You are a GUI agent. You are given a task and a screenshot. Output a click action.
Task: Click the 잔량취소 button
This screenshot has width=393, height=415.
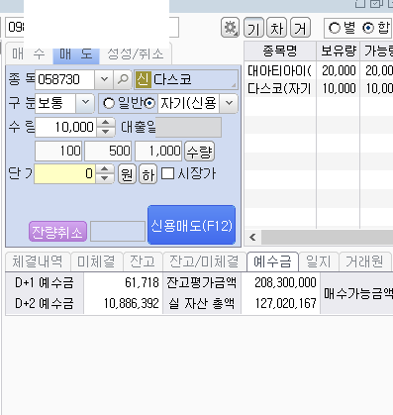pyautogui.click(x=57, y=232)
